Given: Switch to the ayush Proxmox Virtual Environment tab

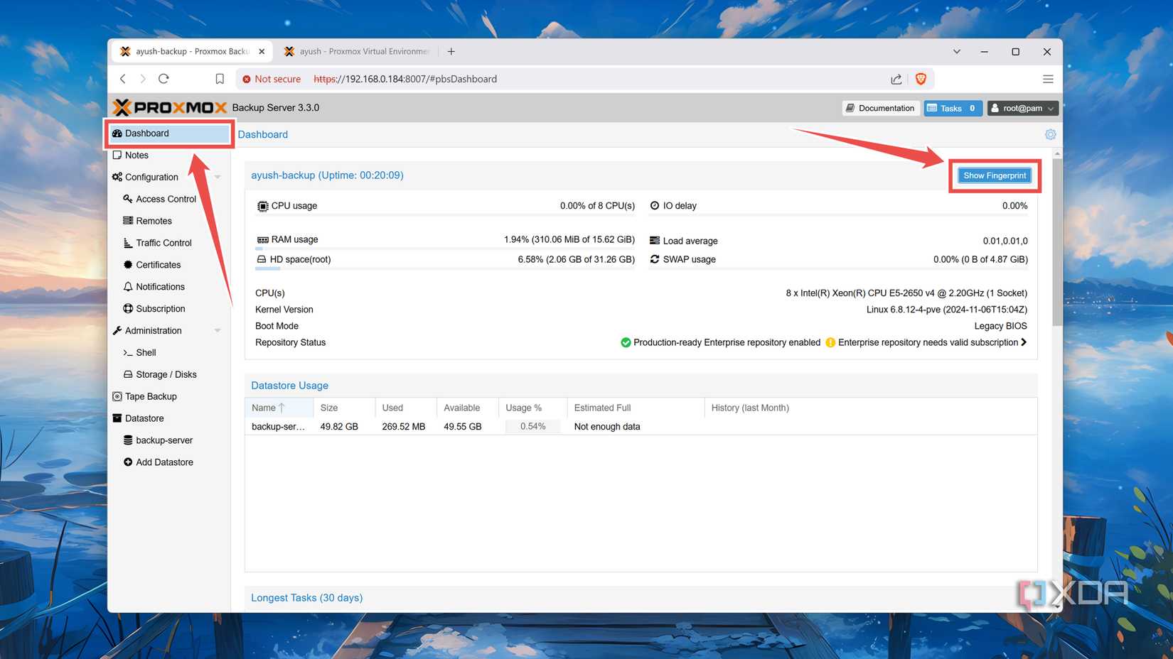Looking at the screenshot, I should click(358, 51).
